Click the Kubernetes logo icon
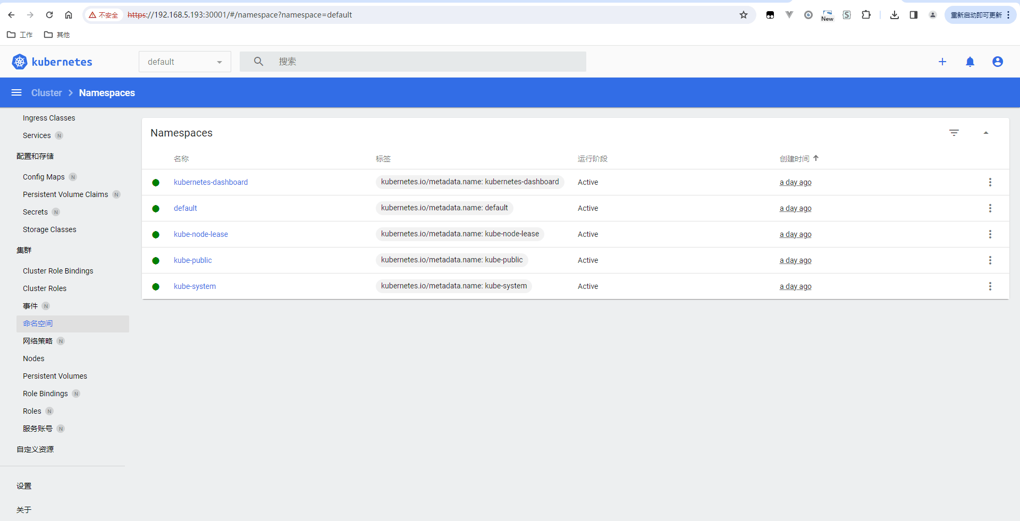This screenshot has width=1020, height=521. click(20, 62)
